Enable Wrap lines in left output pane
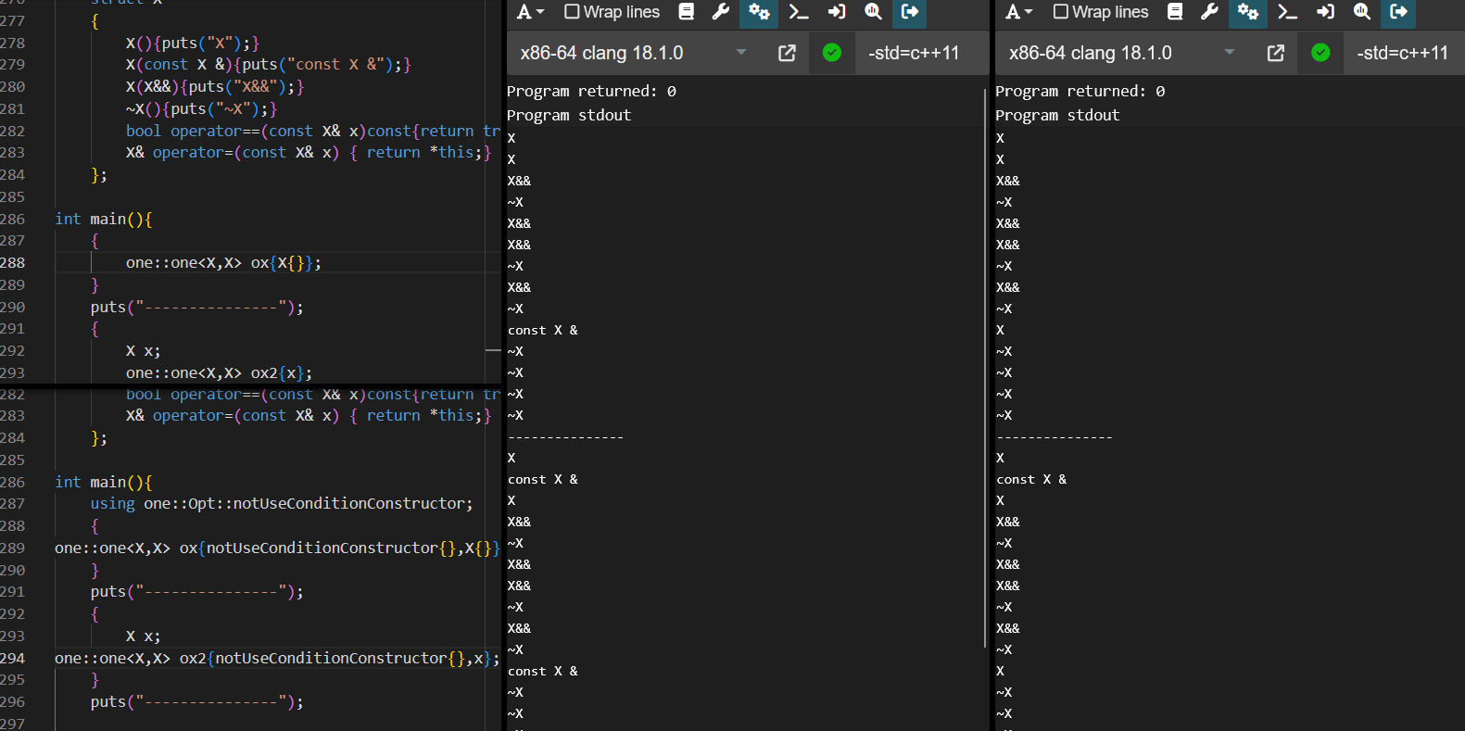 (613, 12)
